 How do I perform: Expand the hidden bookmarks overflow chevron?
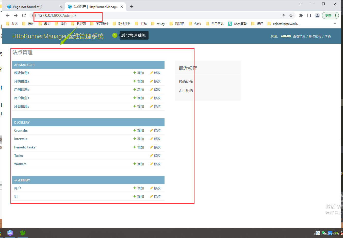(x=335, y=24)
